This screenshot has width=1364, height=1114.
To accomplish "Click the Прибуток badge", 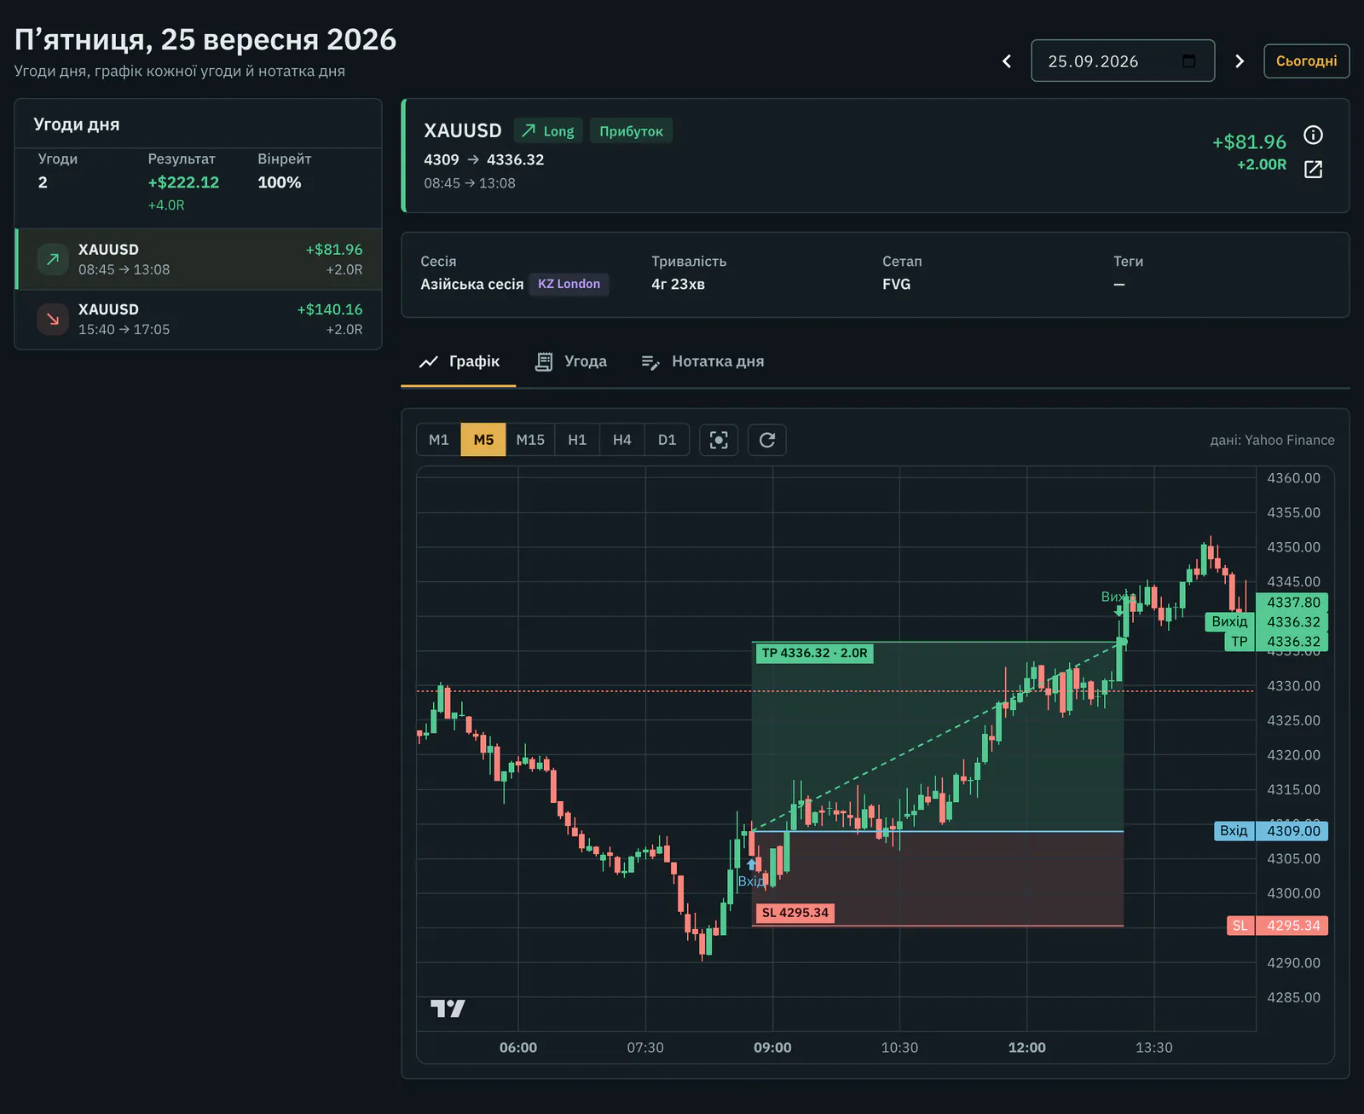I will [631, 131].
